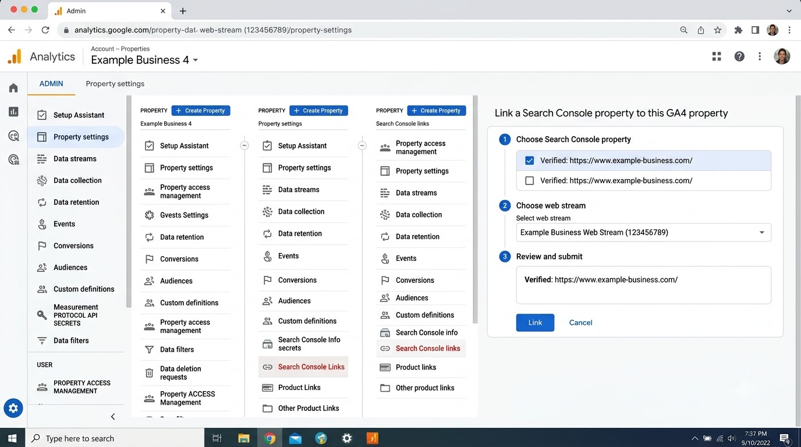This screenshot has width=801, height=447.
Task: Open a new browser tab
Action: pos(183,11)
